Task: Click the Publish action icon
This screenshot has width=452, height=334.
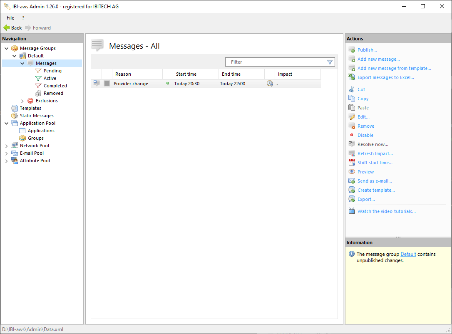Action: click(x=352, y=50)
